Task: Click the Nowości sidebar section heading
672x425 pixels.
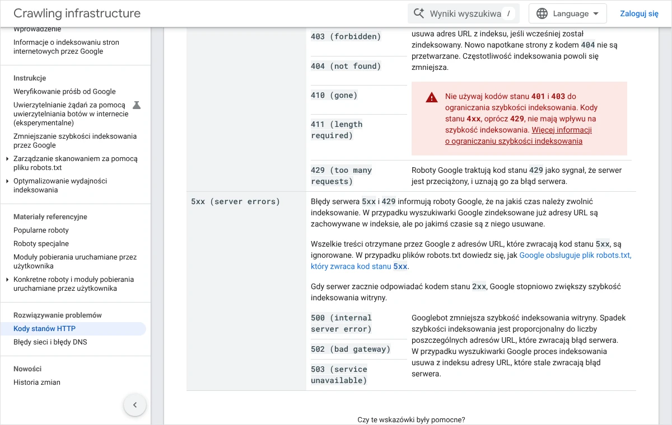Action: [x=27, y=369]
